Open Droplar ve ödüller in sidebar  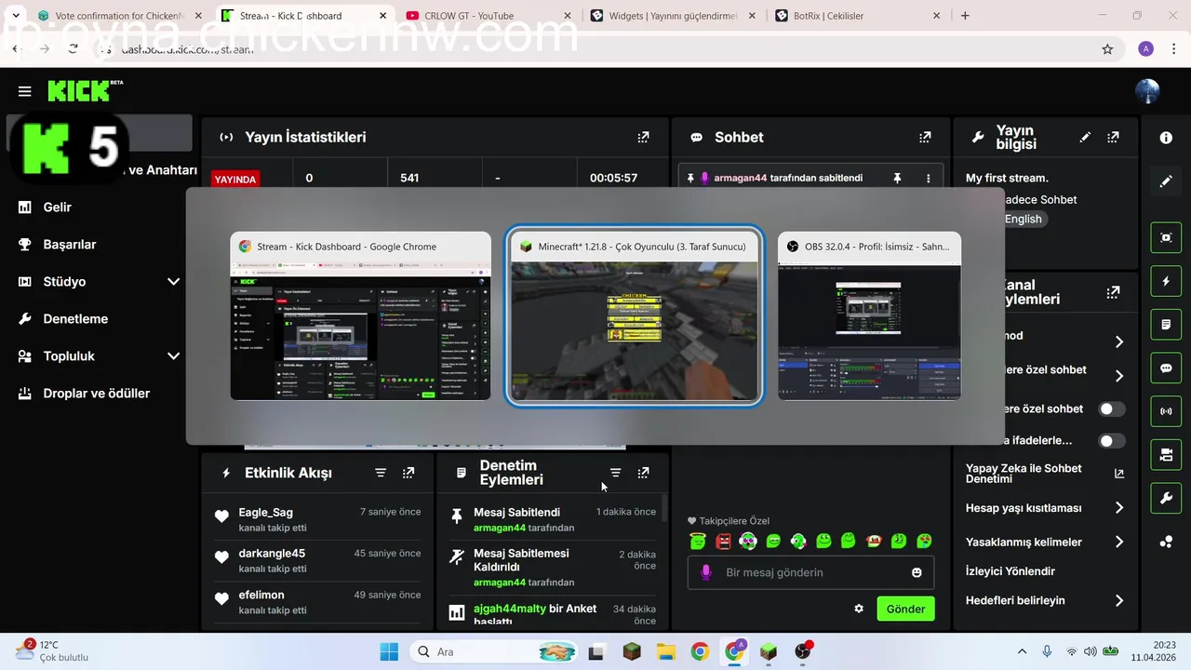[96, 393]
